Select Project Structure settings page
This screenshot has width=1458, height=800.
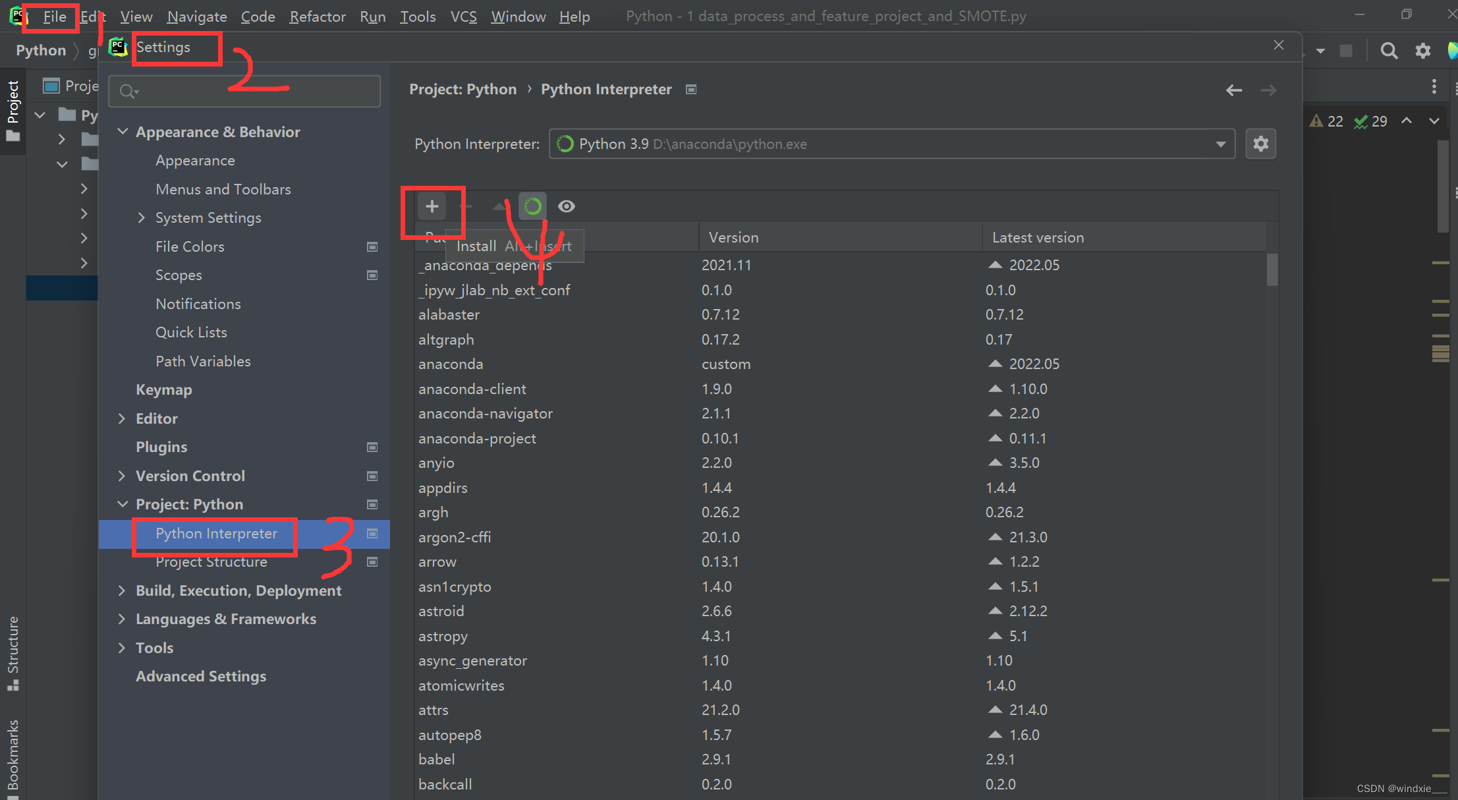pos(211,562)
